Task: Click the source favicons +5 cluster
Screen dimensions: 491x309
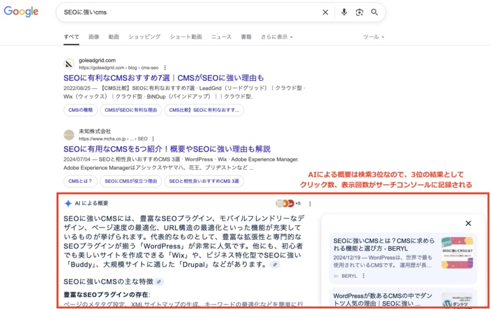Action: (288, 203)
